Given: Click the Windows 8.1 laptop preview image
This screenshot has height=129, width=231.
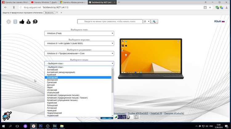Looking at the screenshot, I should point(151,59).
